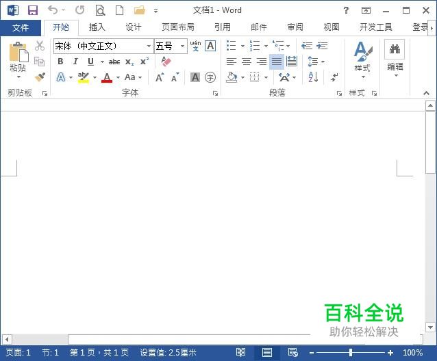The image size is (437, 361).
Task: Copy selection with the copy icon
Action: coord(39,61)
